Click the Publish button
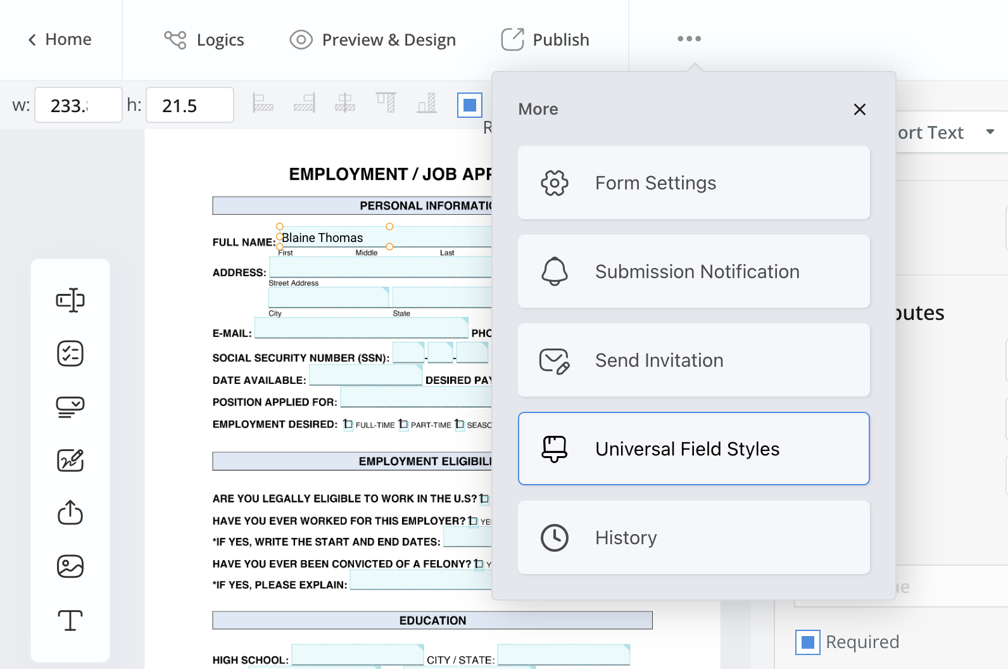Screen dimensions: 1008x669 (x=545, y=39)
